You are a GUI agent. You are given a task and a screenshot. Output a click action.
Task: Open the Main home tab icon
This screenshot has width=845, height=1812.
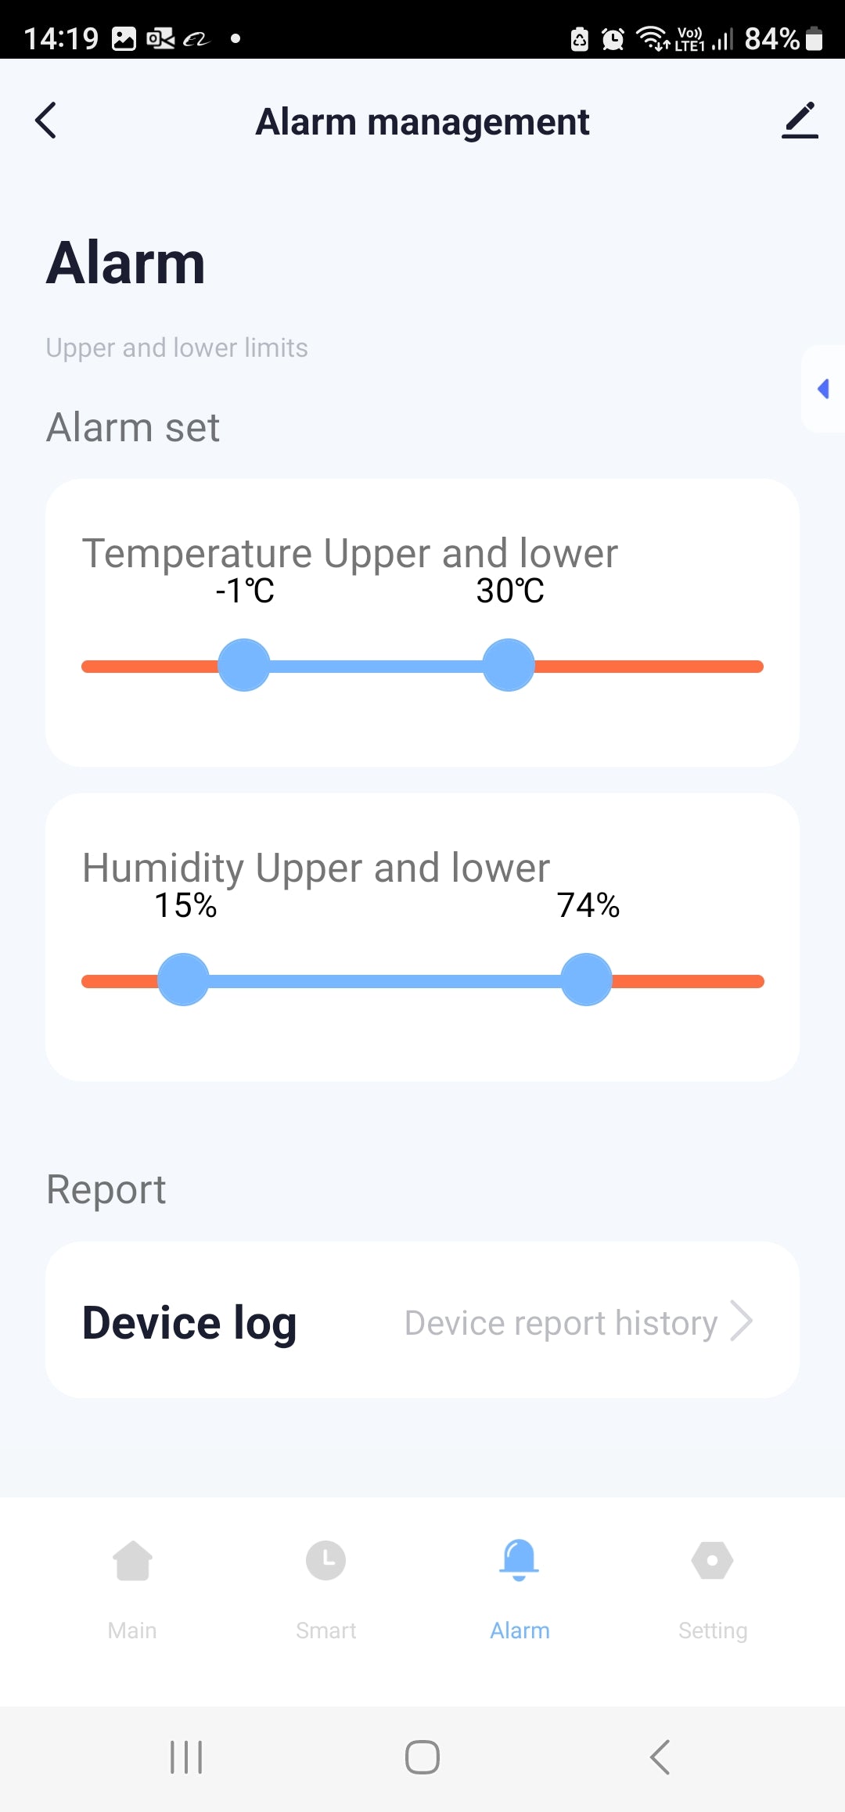tap(132, 1561)
